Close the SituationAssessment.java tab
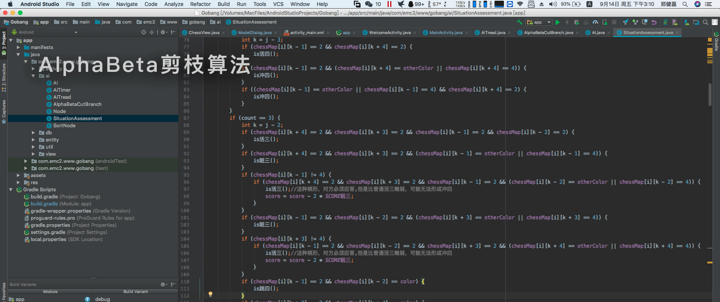 click(677, 33)
